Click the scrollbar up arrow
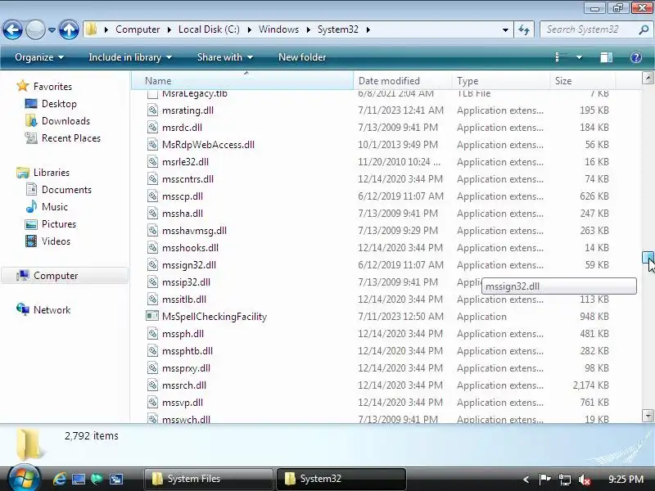 click(648, 78)
